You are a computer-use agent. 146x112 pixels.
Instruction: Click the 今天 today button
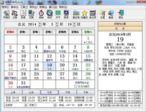49,93
